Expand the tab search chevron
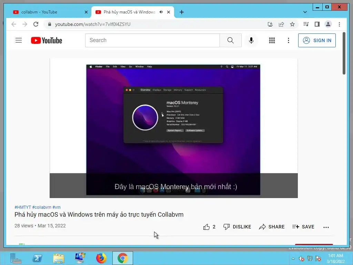353x265 pixels. pyautogui.click(x=305, y=12)
